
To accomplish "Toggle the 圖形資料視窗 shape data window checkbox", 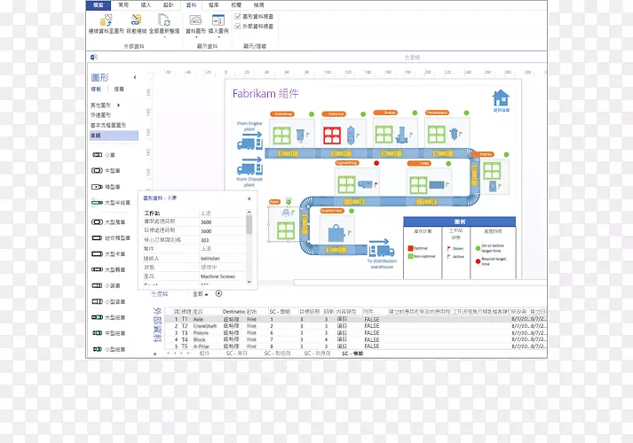I will (238, 17).
